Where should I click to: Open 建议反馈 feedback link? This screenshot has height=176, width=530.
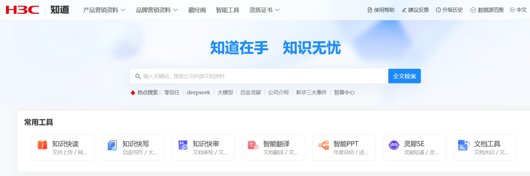tap(415, 10)
